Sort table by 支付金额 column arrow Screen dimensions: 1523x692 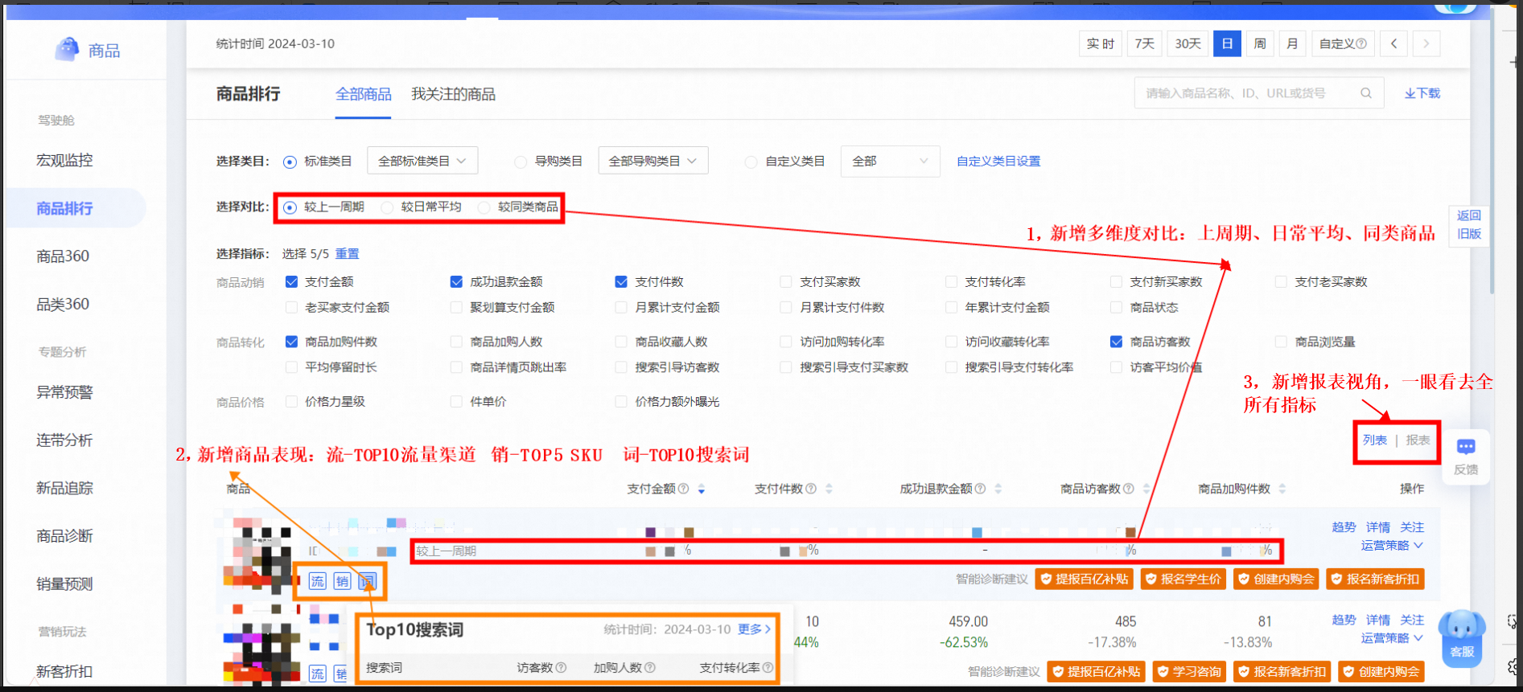702,489
